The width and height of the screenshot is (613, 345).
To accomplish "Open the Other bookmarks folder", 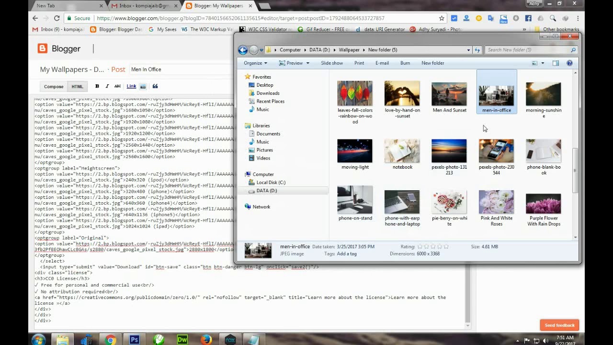I will [x=557, y=29].
